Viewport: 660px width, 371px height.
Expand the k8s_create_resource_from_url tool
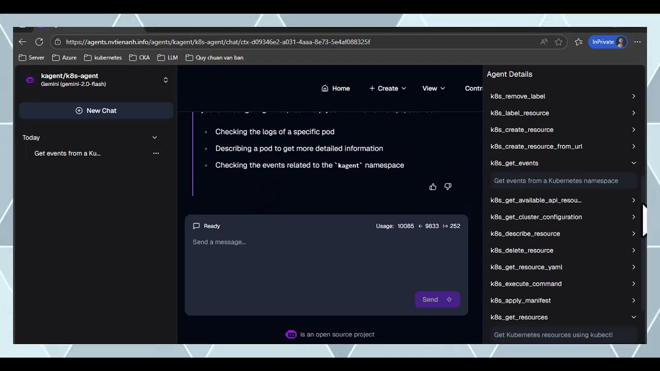point(563,146)
